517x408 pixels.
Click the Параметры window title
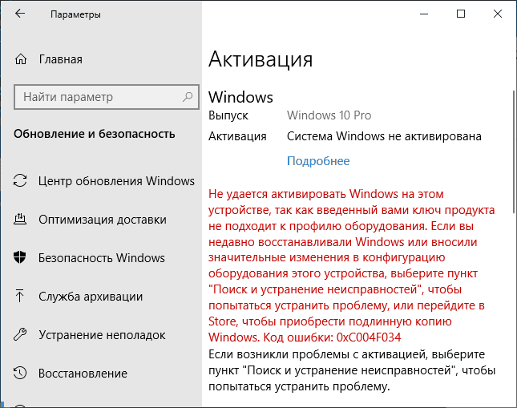tap(75, 14)
